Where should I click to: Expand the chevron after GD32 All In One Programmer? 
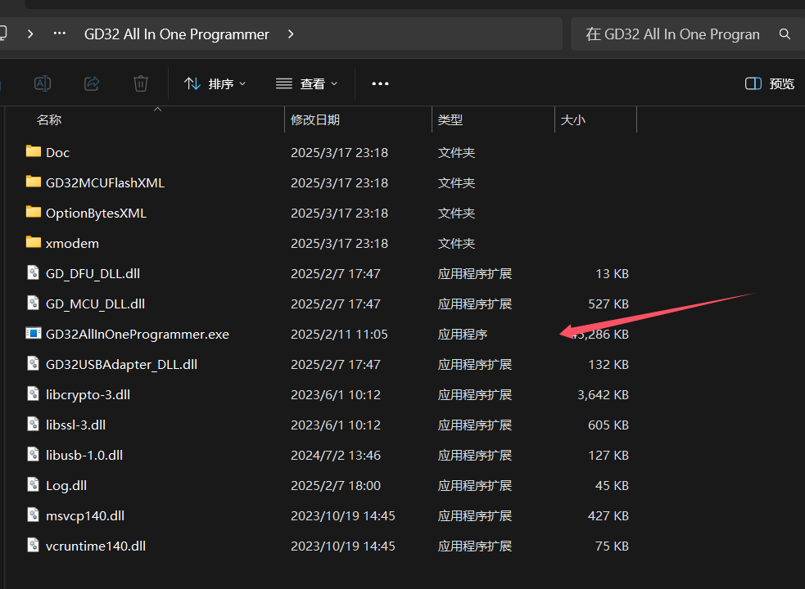pyautogui.click(x=291, y=34)
